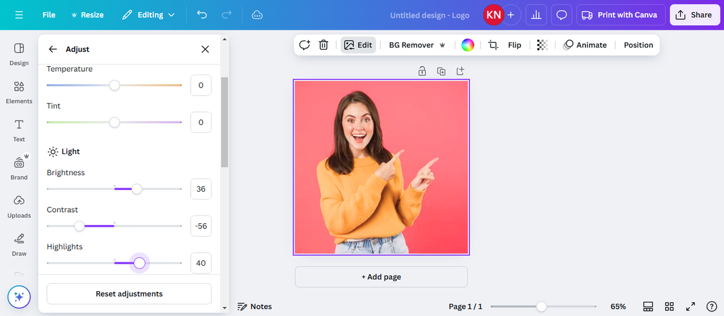Click the Untitled design - Logo title

pyautogui.click(x=430, y=15)
